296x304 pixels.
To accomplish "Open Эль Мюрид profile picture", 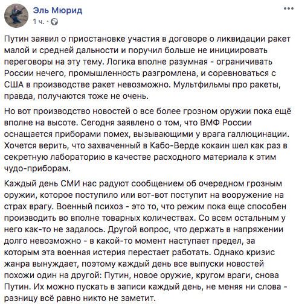I will coord(16,16).
